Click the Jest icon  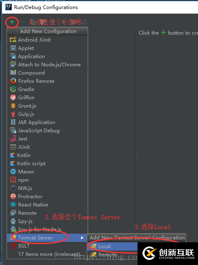coord(13,138)
